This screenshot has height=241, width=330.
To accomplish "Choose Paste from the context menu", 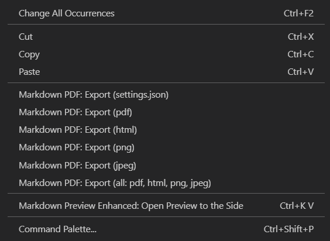I will tap(166, 72).
